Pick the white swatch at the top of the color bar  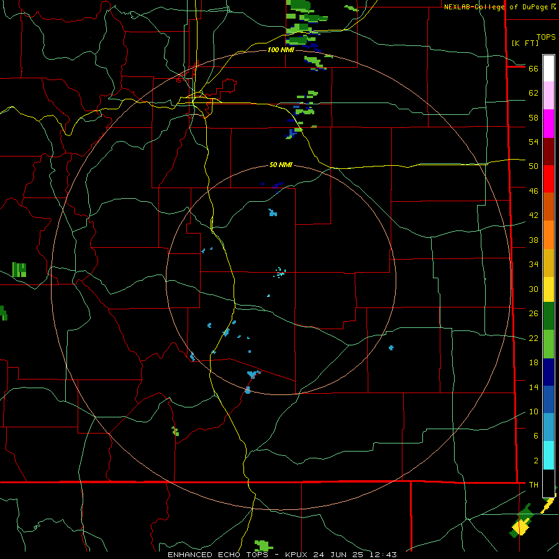click(x=548, y=68)
